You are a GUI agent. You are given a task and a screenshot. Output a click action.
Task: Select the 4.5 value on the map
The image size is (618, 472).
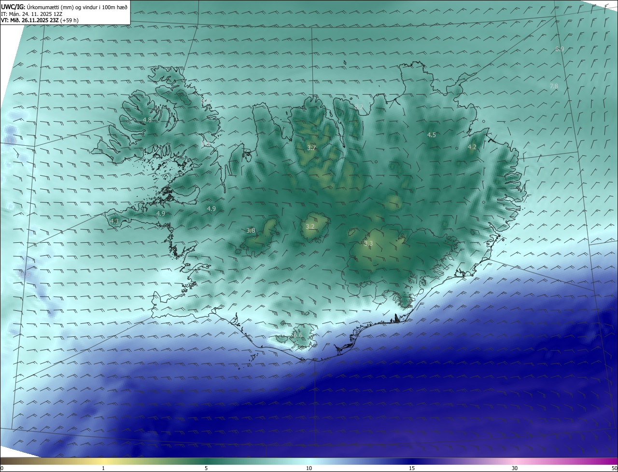pos(432,135)
